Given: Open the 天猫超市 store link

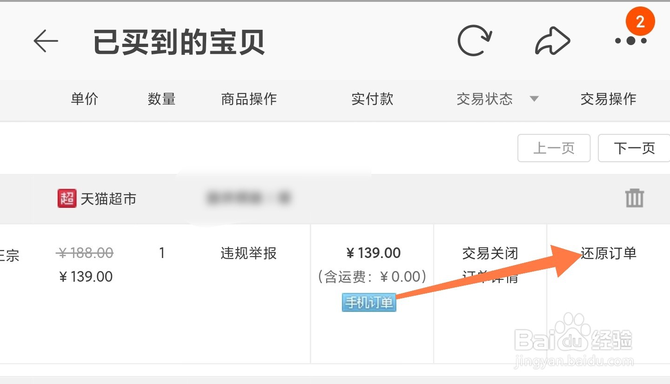Looking at the screenshot, I should [x=108, y=199].
